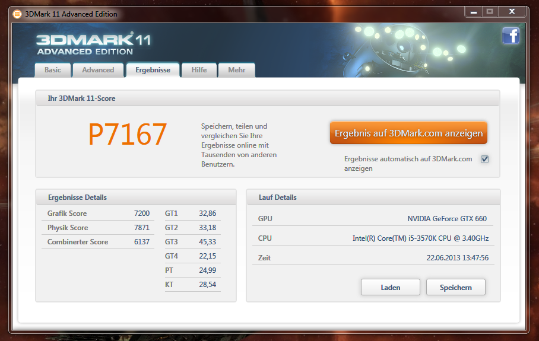This screenshot has width=539, height=341.
Task: Toggle automatic results display on 3DMark.com
Action: click(x=485, y=159)
